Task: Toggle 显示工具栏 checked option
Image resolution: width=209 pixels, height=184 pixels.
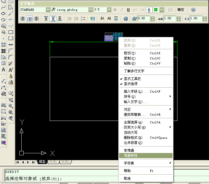Action: [146, 79]
